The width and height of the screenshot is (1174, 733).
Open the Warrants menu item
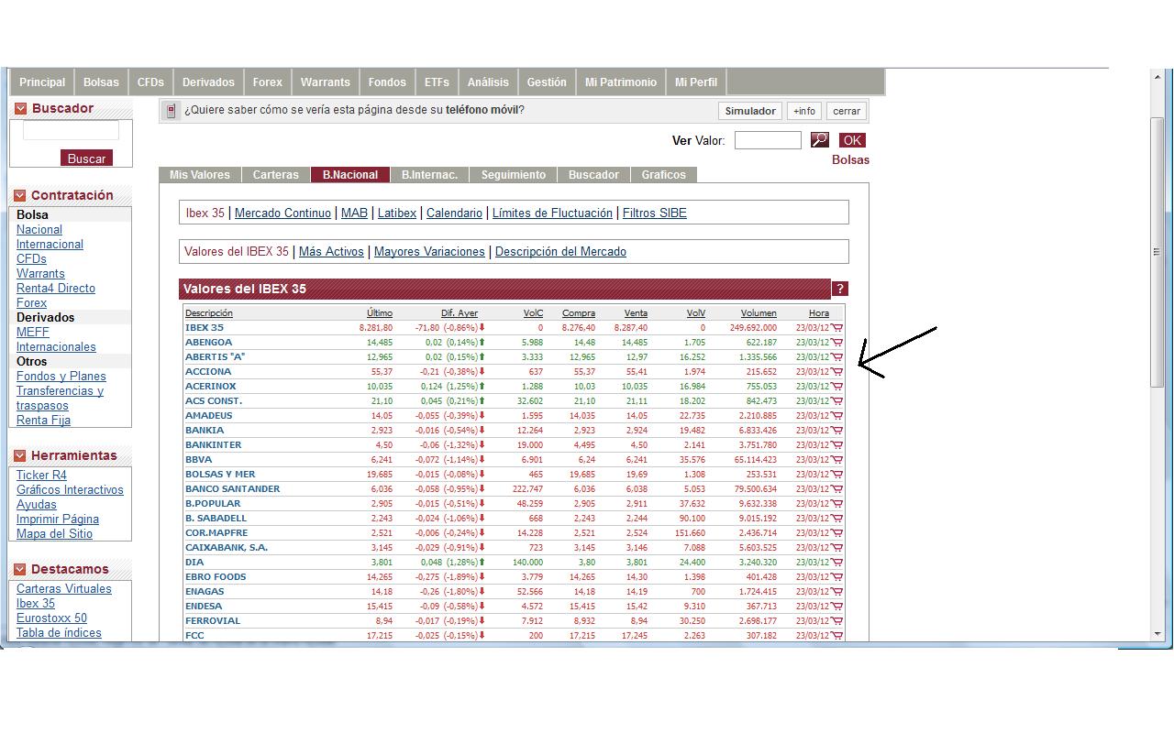pos(326,82)
